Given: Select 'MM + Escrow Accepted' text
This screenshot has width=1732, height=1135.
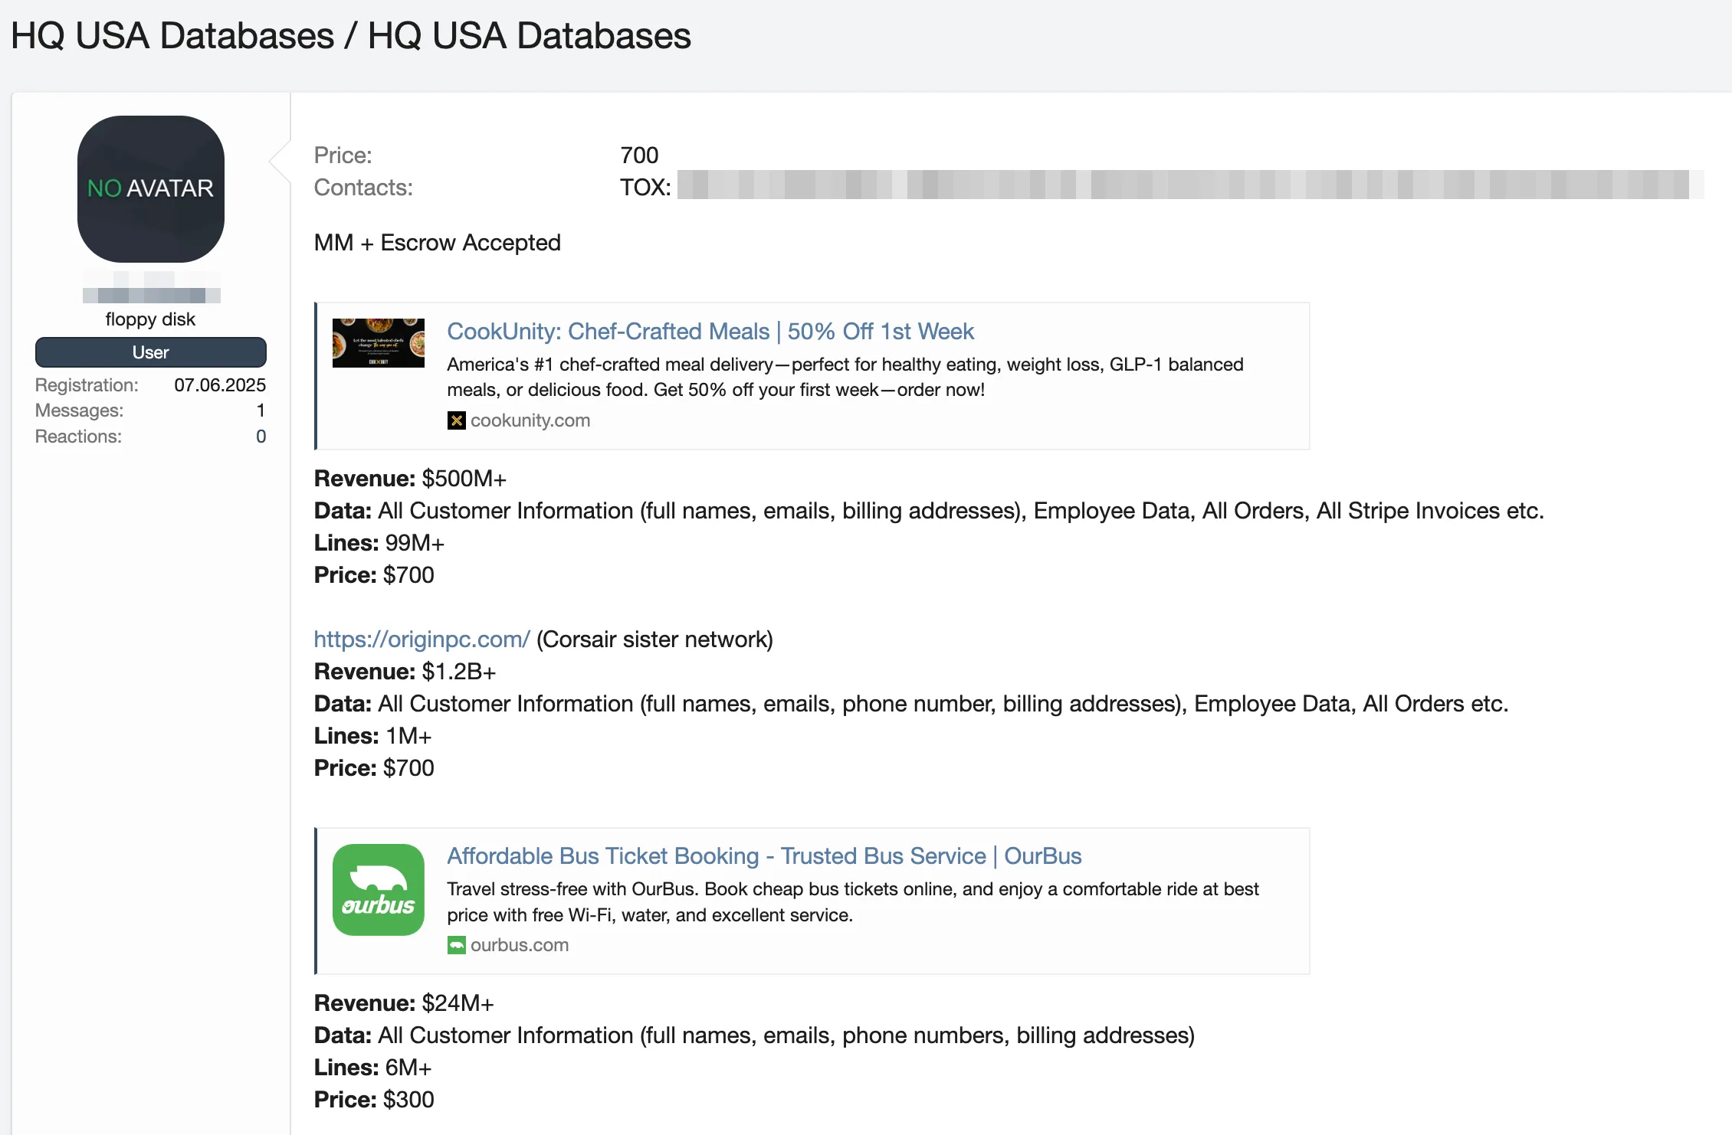Looking at the screenshot, I should click(x=438, y=243).
